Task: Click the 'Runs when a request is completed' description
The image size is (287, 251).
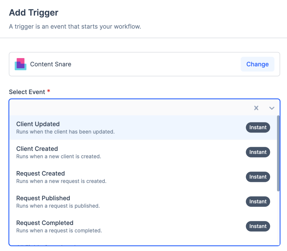Action: point(59,231)
